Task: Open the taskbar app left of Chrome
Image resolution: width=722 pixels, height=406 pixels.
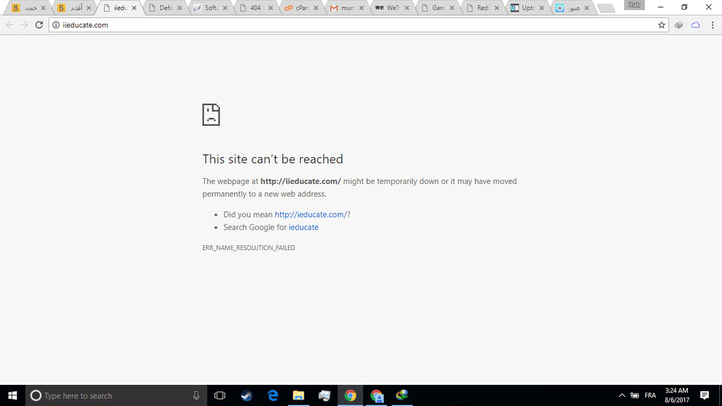Action: [x=324, y=395]
